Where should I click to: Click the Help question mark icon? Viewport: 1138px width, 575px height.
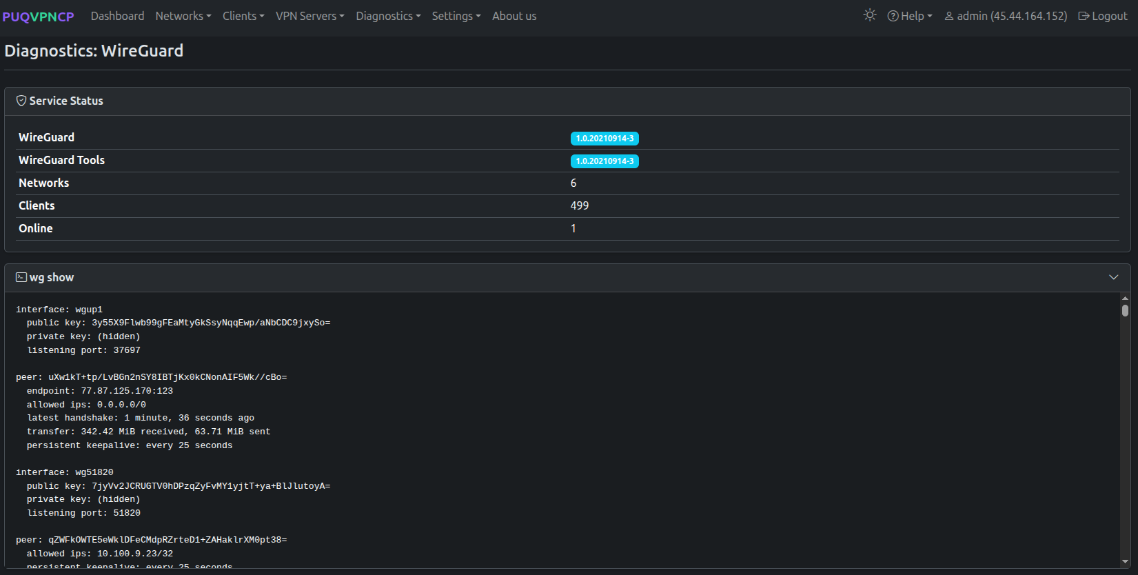point(893,16)
